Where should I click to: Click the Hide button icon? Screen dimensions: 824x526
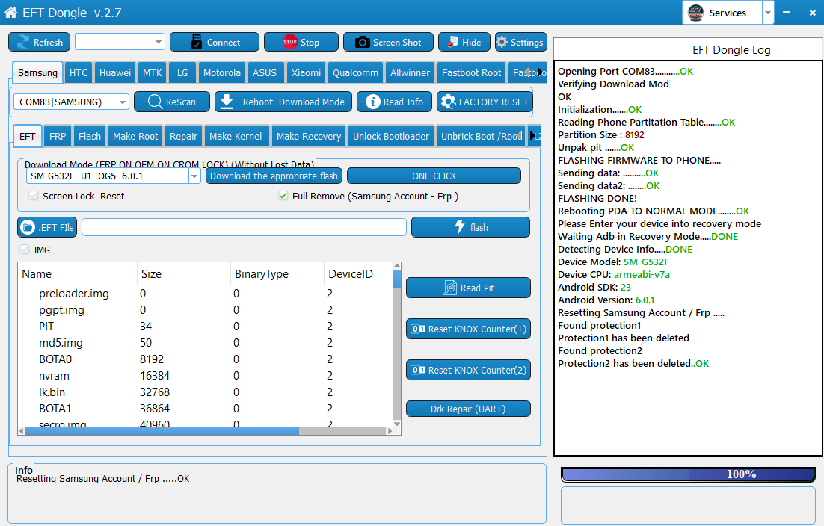pos(452,42)
